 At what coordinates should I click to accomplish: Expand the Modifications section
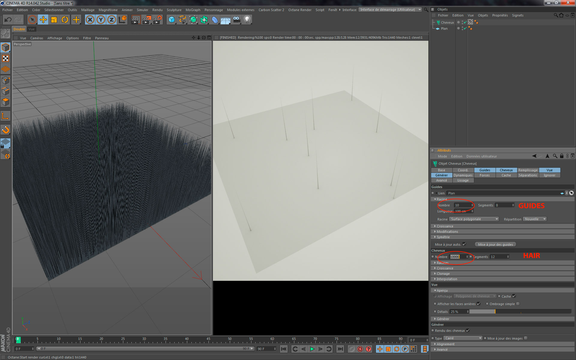point(503,232)
